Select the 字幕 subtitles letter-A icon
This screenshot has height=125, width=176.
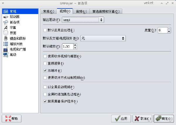pos(6,28)
